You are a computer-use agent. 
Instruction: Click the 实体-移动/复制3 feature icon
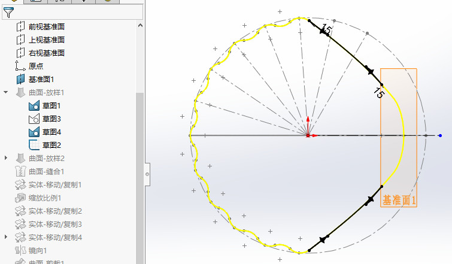tap(20, 224)
